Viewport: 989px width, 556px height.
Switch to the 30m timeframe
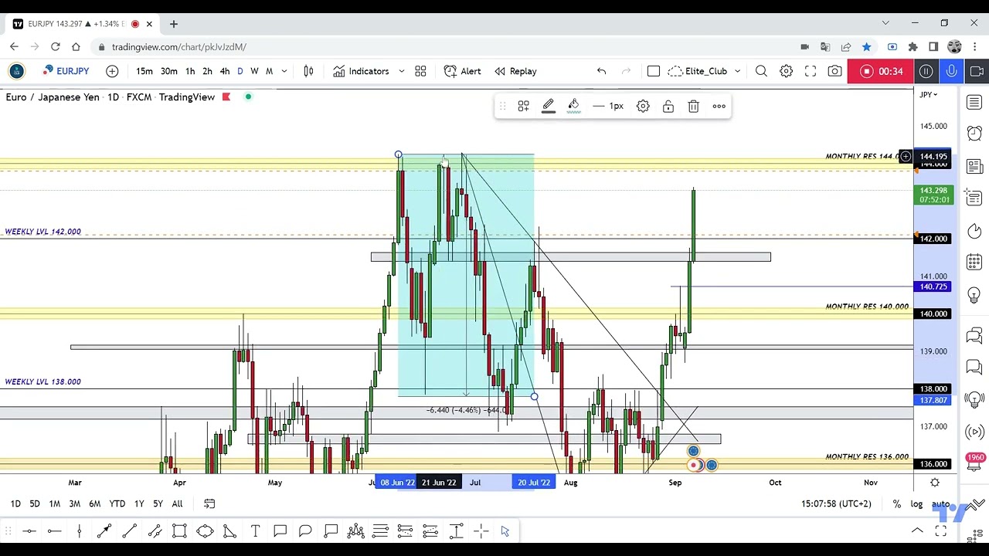pos(169,71)
